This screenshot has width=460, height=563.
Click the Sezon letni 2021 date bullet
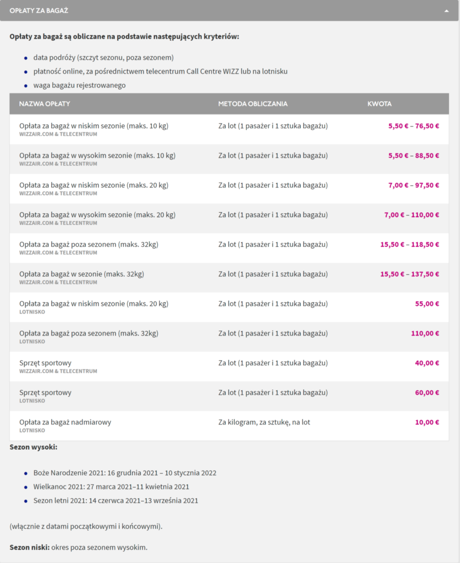tap(115, 500)
